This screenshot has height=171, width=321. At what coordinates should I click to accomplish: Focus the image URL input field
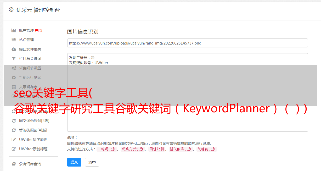pos(187,43)
